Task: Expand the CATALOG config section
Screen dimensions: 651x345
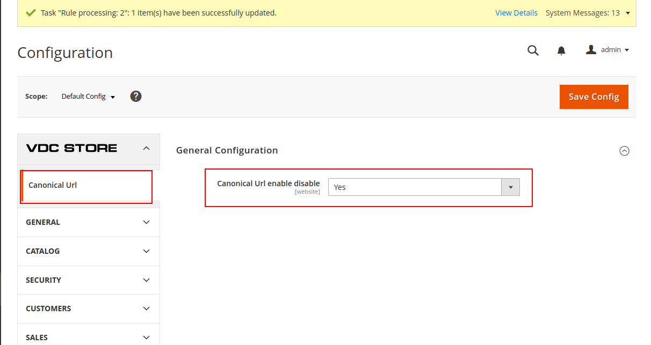Action: point(89,251)
